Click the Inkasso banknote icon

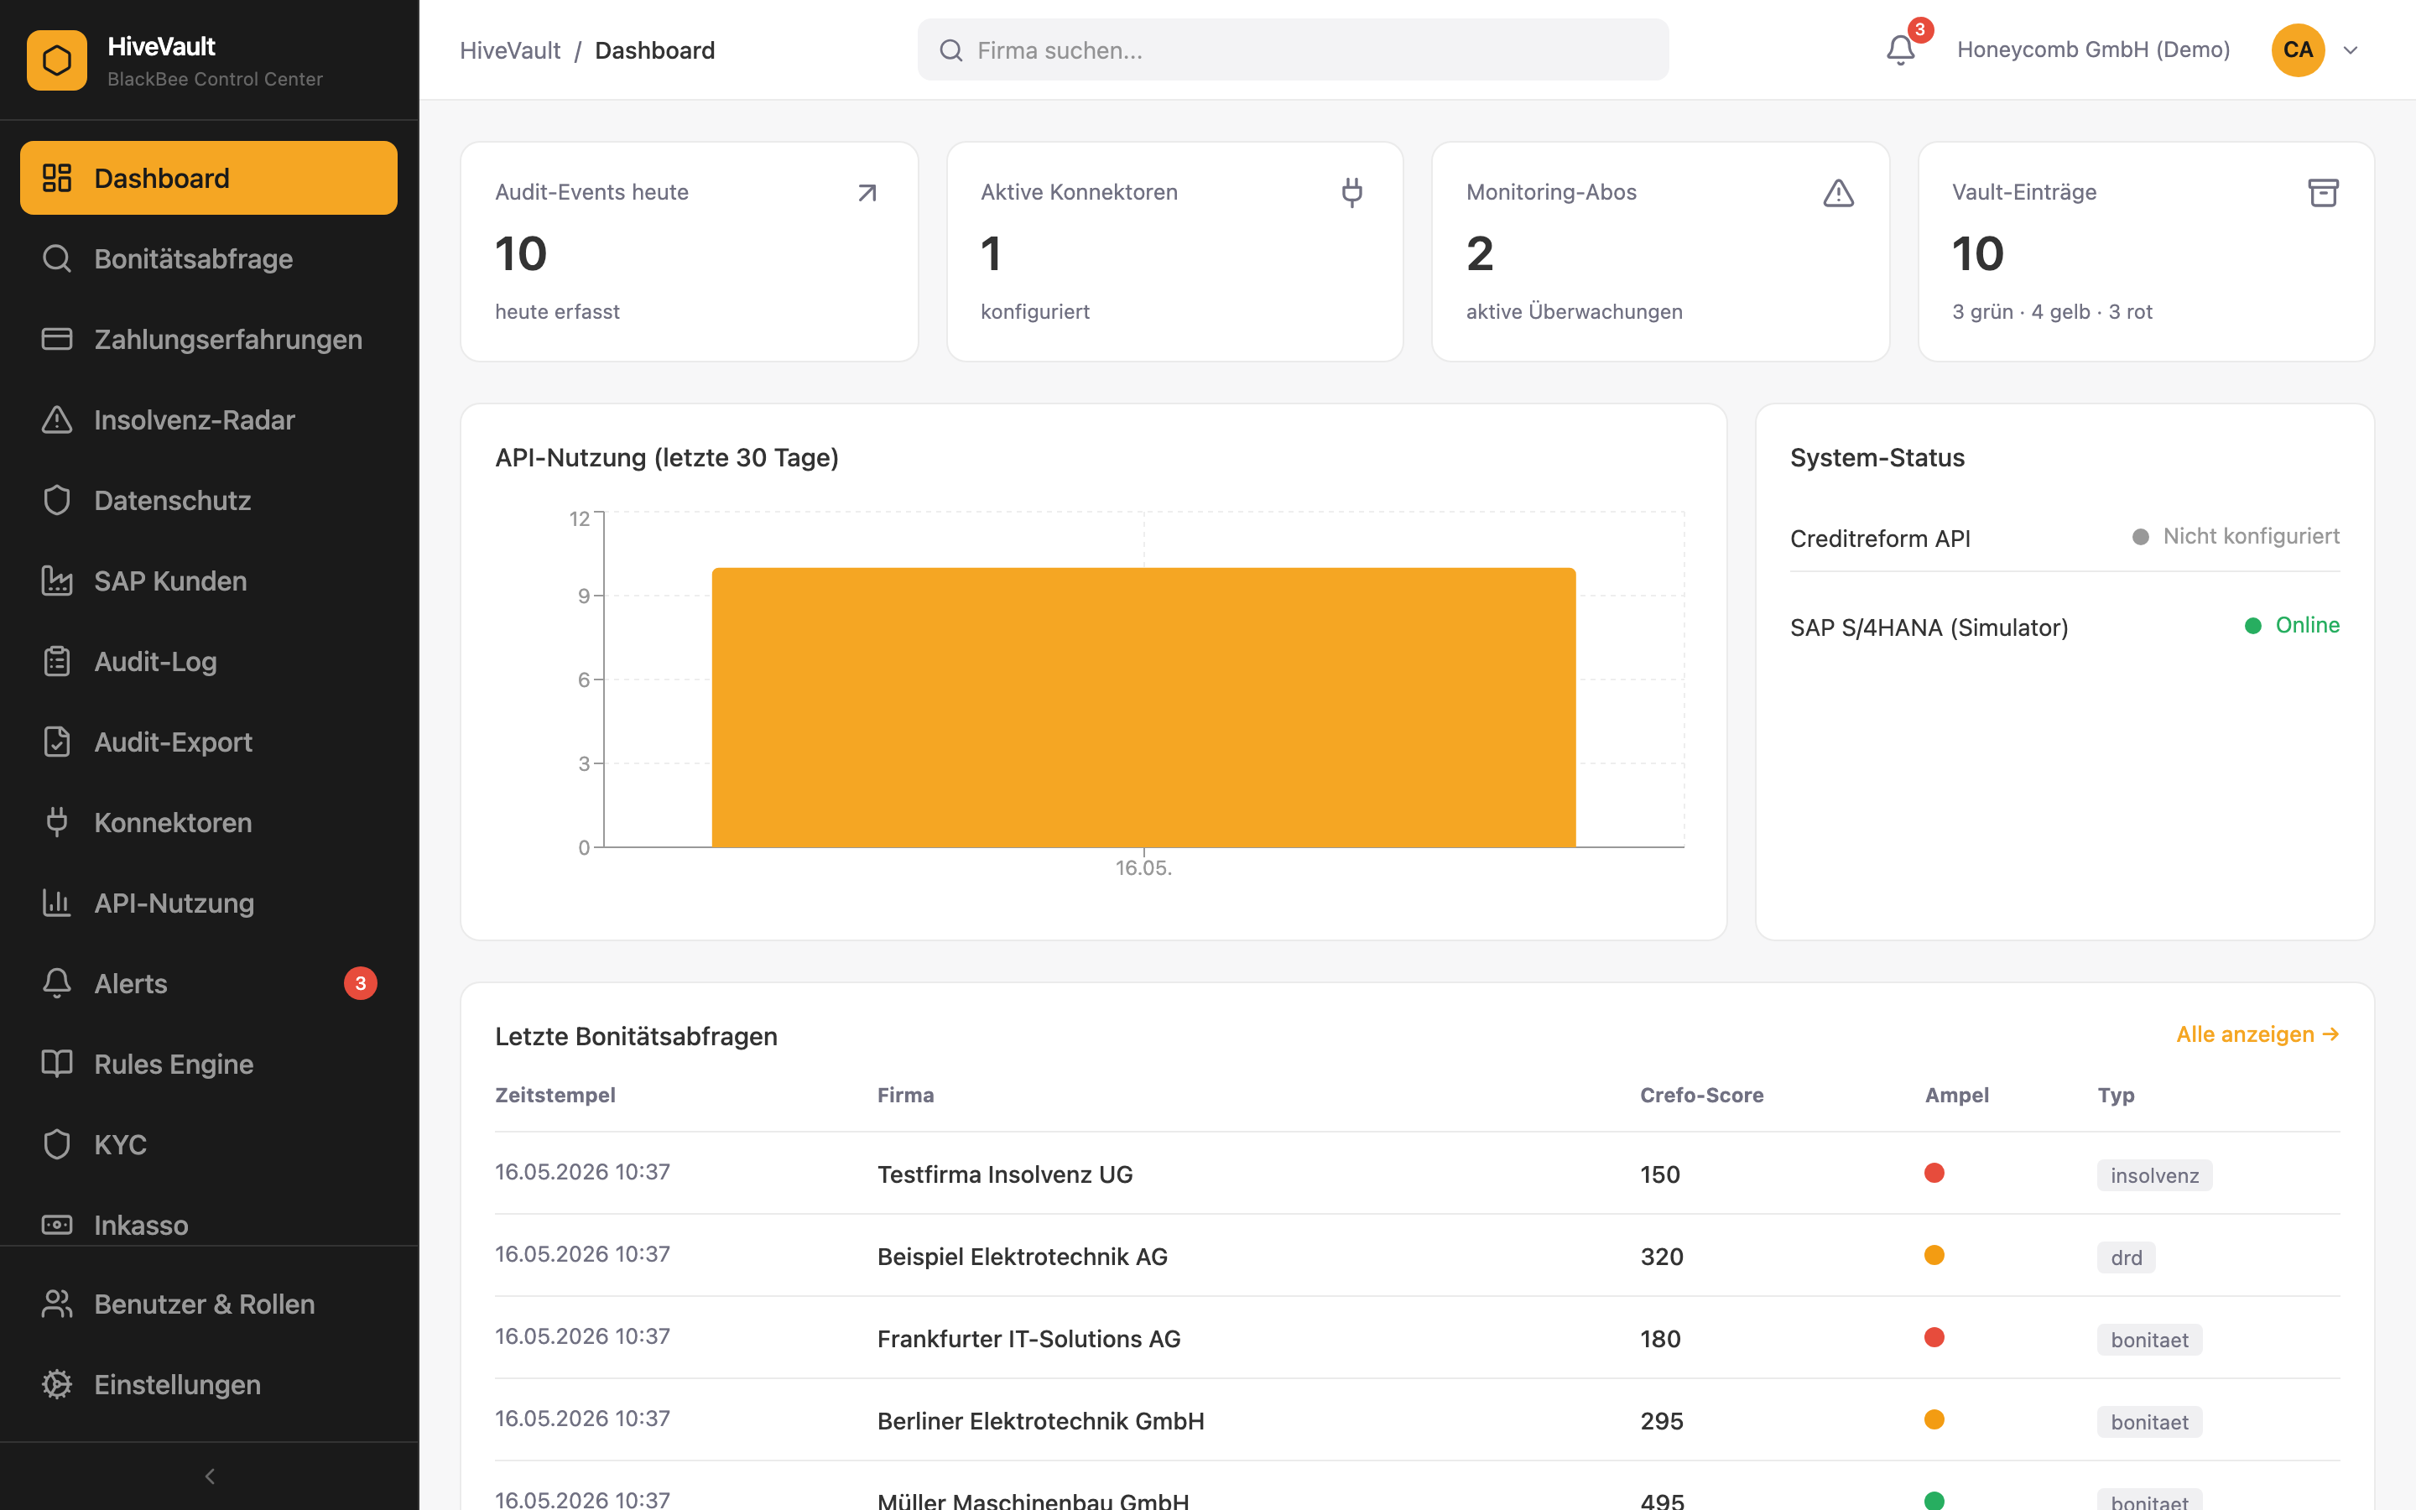click(57, 1225)
